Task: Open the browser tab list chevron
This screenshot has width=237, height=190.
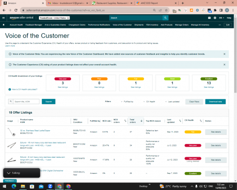Action: [x=207, y=3]
